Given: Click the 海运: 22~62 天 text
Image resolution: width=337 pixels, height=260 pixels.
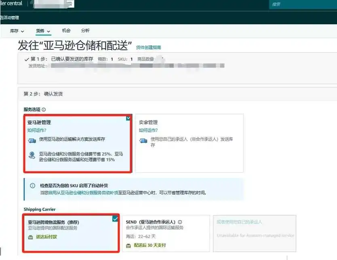Looking at the screenshot, I should (x=141, y=236).
